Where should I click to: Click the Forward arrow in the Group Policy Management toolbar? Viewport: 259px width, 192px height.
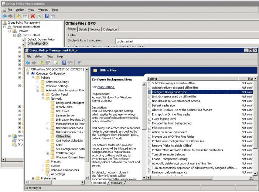click(x=10, y=16)
